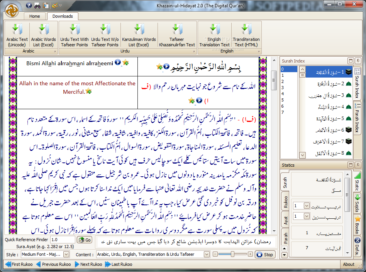Viewport: 366px width, 272px height.
Task: Expand the quick access toolbar dropdown arrow
Action: point(61,5)
